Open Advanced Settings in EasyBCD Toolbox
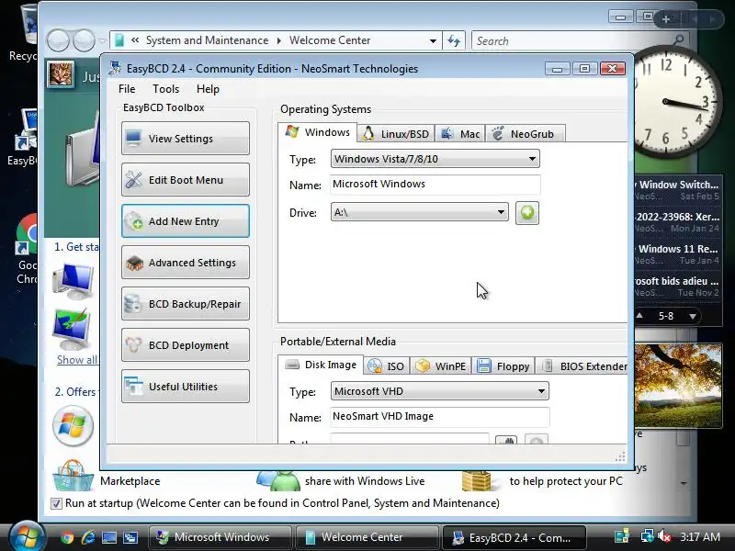The image size is (735, 551). point(186,263)
